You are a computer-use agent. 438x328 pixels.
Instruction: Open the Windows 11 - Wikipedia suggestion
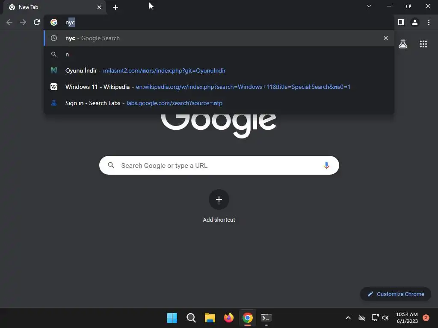[x=219, y=87]
